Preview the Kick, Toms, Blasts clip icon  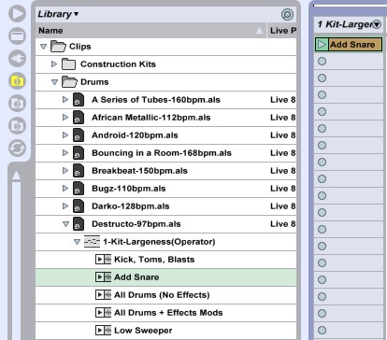(103, 260)
